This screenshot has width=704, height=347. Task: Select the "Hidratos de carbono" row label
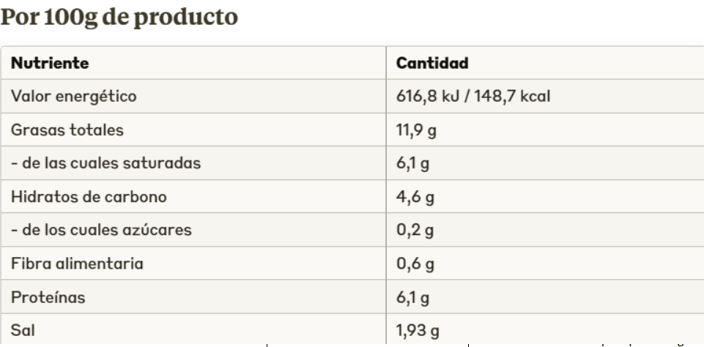[x=89, y=197]
